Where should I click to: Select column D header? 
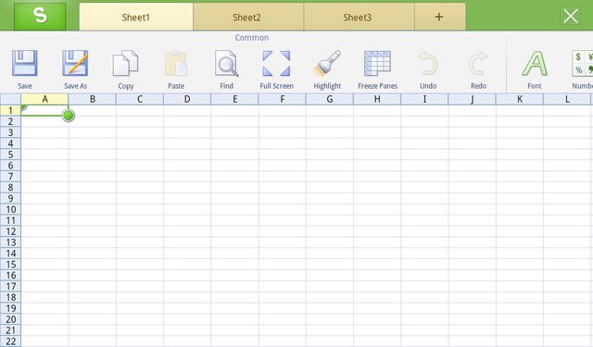pos(187,99)
